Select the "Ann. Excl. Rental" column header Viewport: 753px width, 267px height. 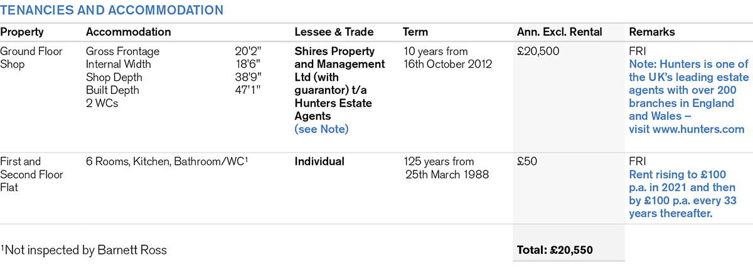click(x=559, y=32)
